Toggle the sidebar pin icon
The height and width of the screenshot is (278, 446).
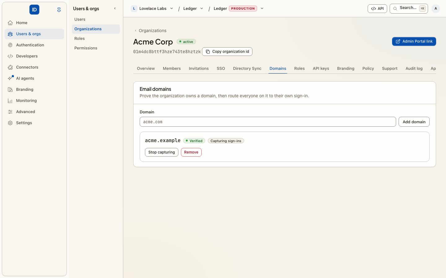coord(59,10)
